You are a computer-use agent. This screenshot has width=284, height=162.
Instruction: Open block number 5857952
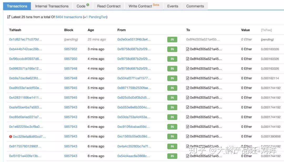[x=70, y=49]
